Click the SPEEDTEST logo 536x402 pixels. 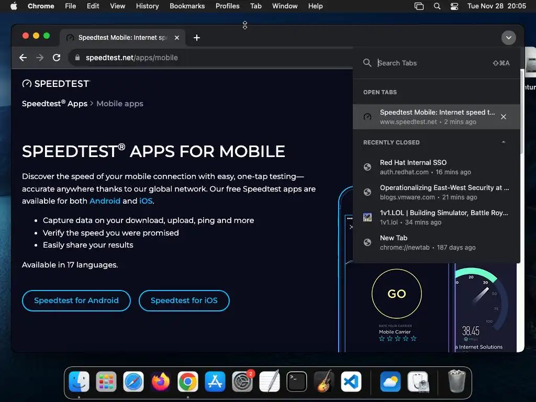click(56, 84)
